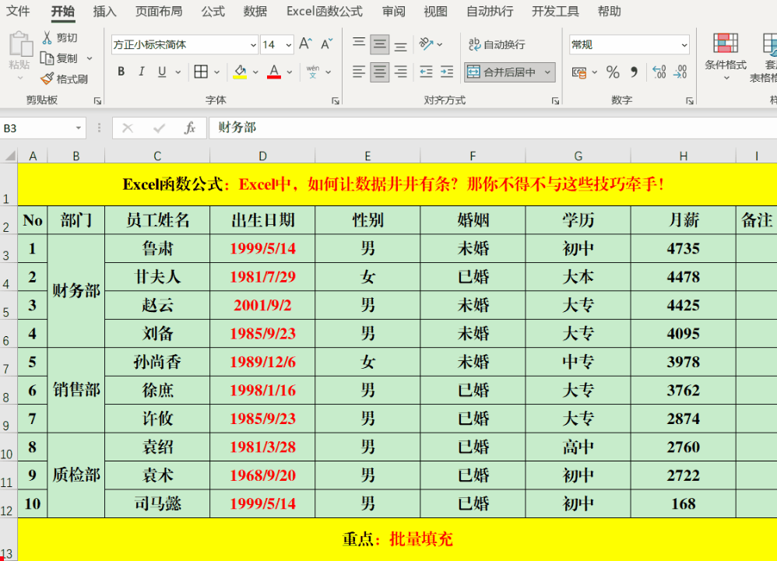Expand the Copy options arrow
Viewport: 777px width, 561px height.
90,58
